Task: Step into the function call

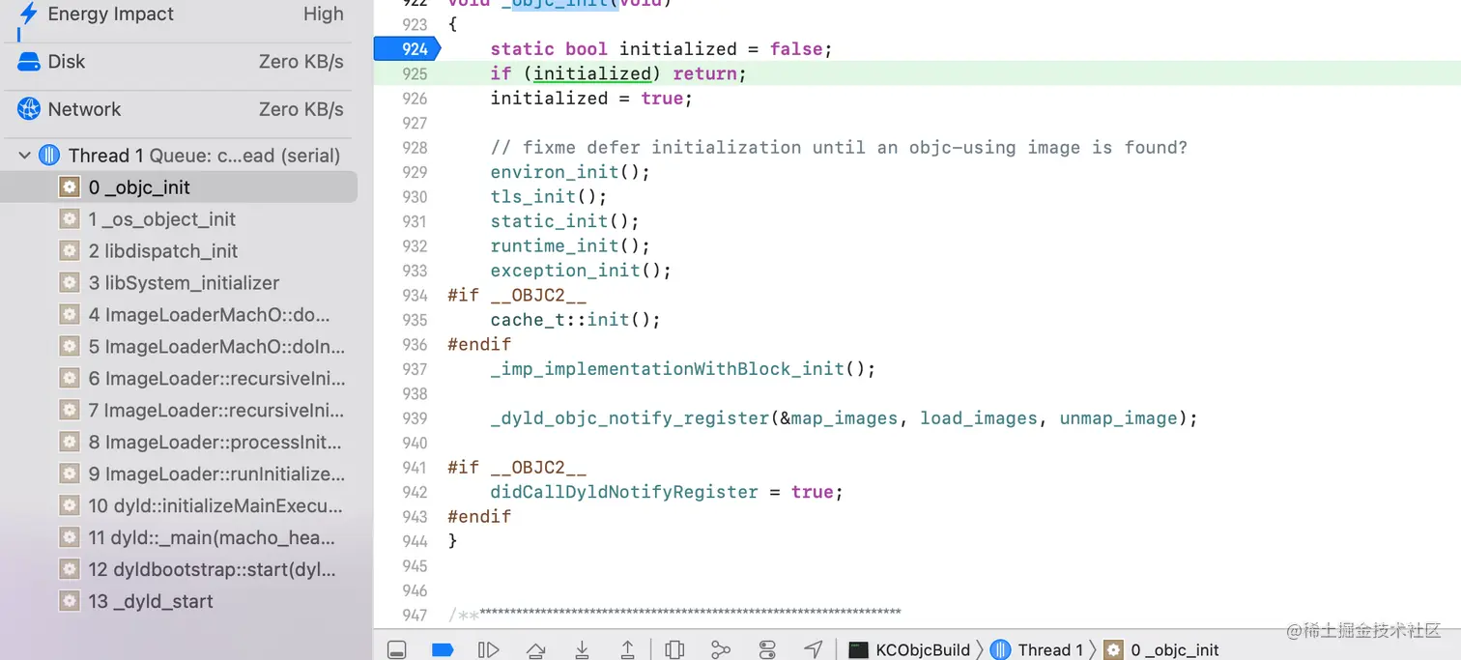Action: point(582,649)
